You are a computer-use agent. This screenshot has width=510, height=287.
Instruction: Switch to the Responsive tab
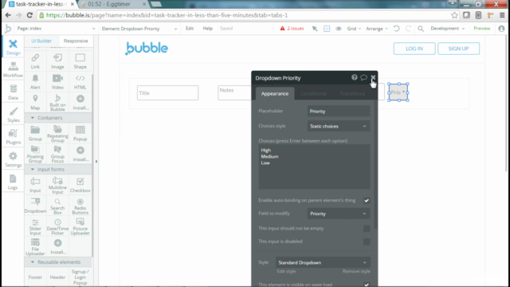click(x=76, y=41)
